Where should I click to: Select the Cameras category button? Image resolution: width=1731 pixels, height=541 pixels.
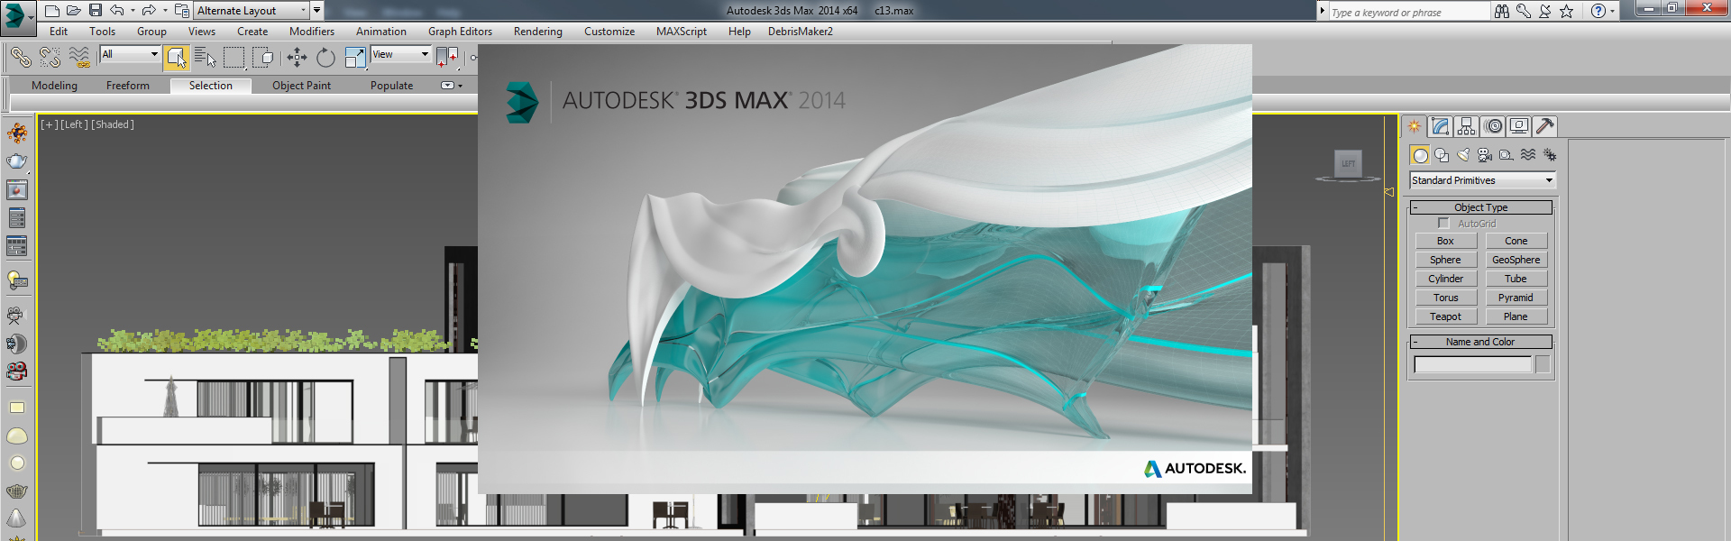[1485, 155]
